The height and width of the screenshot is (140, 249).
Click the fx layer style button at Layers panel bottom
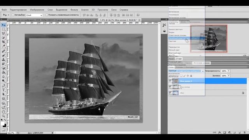[219, 132]
